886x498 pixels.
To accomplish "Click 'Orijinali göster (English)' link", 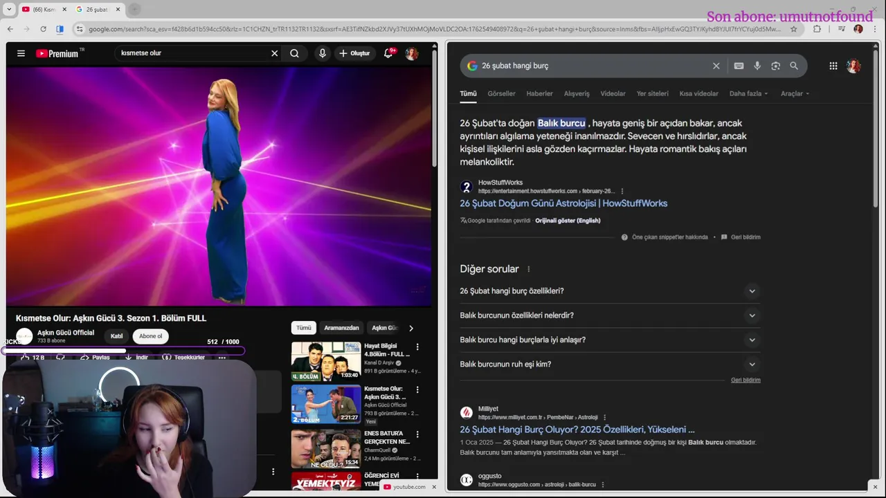I will click(x=568, y=221).
